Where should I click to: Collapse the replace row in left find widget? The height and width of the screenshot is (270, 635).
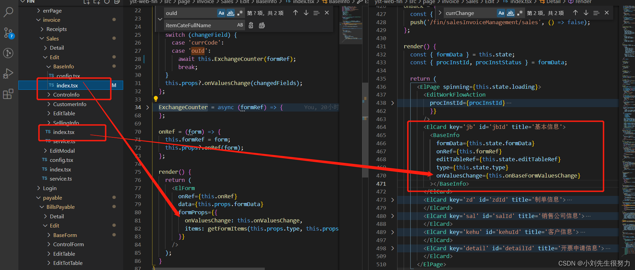coord(160,19)
